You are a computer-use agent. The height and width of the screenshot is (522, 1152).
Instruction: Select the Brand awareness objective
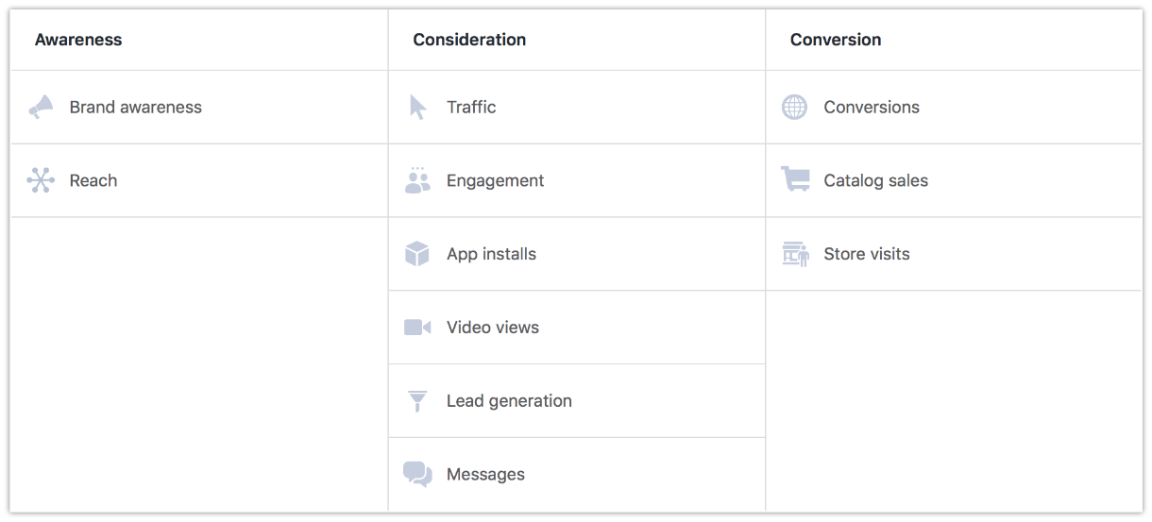[135, 108]
